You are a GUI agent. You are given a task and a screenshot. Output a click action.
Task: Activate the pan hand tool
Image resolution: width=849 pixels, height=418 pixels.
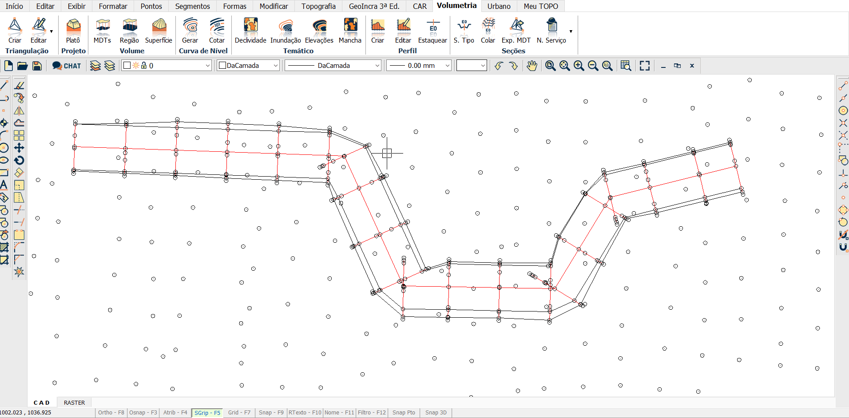pos(532,66)
